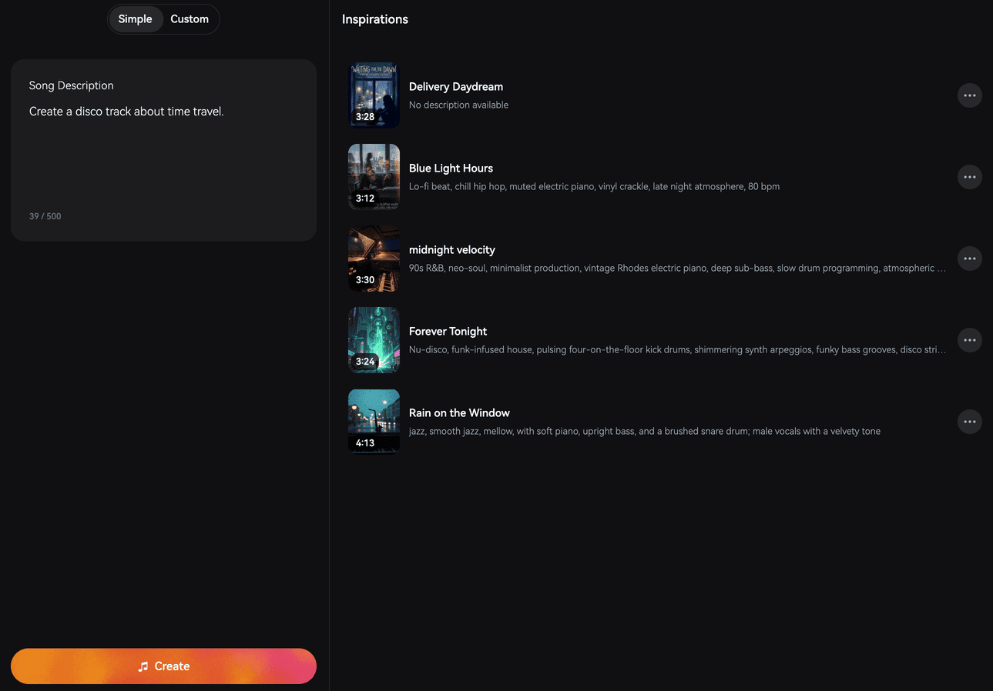Switch to Simple mode
Image resolution: width=993 pixels, height=691 pixels.
[x=135, y=18]
